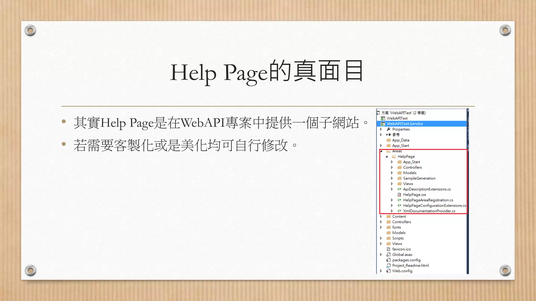Viewport: 536px width, 301px height.
Task: Click the Project_Readme.html file icon
Action: [388, 265]
